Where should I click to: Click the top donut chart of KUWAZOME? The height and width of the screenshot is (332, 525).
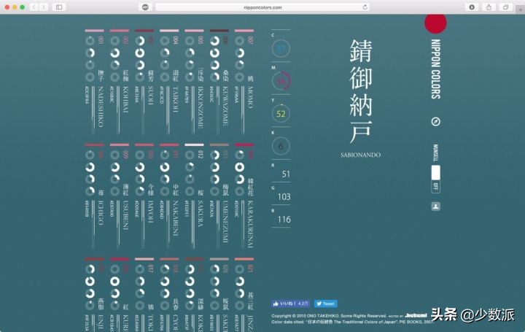click(214, 41)
